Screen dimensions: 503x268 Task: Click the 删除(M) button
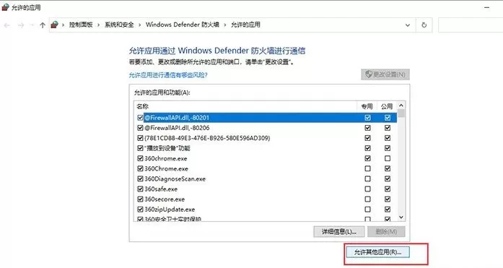coord(386,231)
